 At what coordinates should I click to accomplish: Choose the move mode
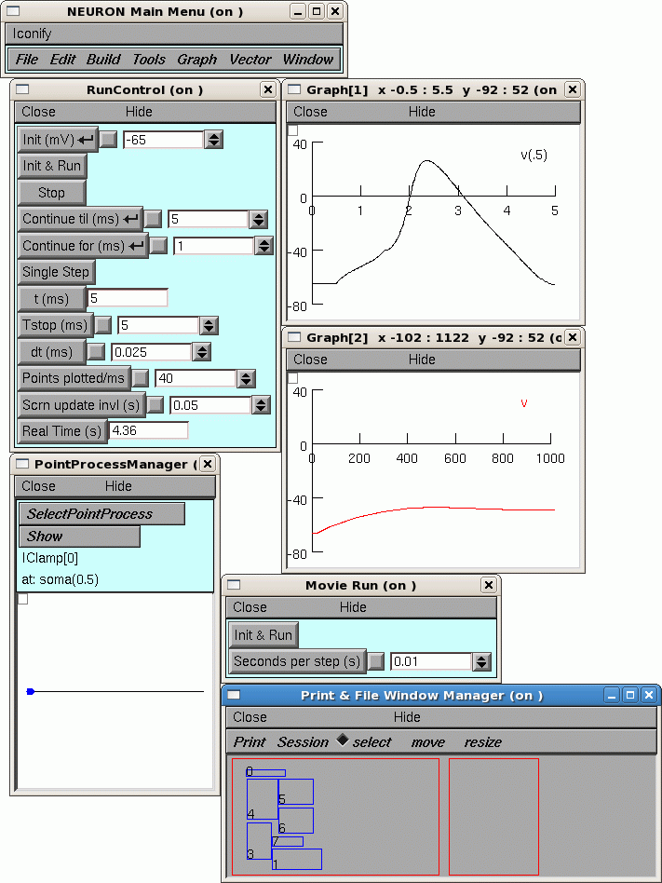(x=427, y=742)
